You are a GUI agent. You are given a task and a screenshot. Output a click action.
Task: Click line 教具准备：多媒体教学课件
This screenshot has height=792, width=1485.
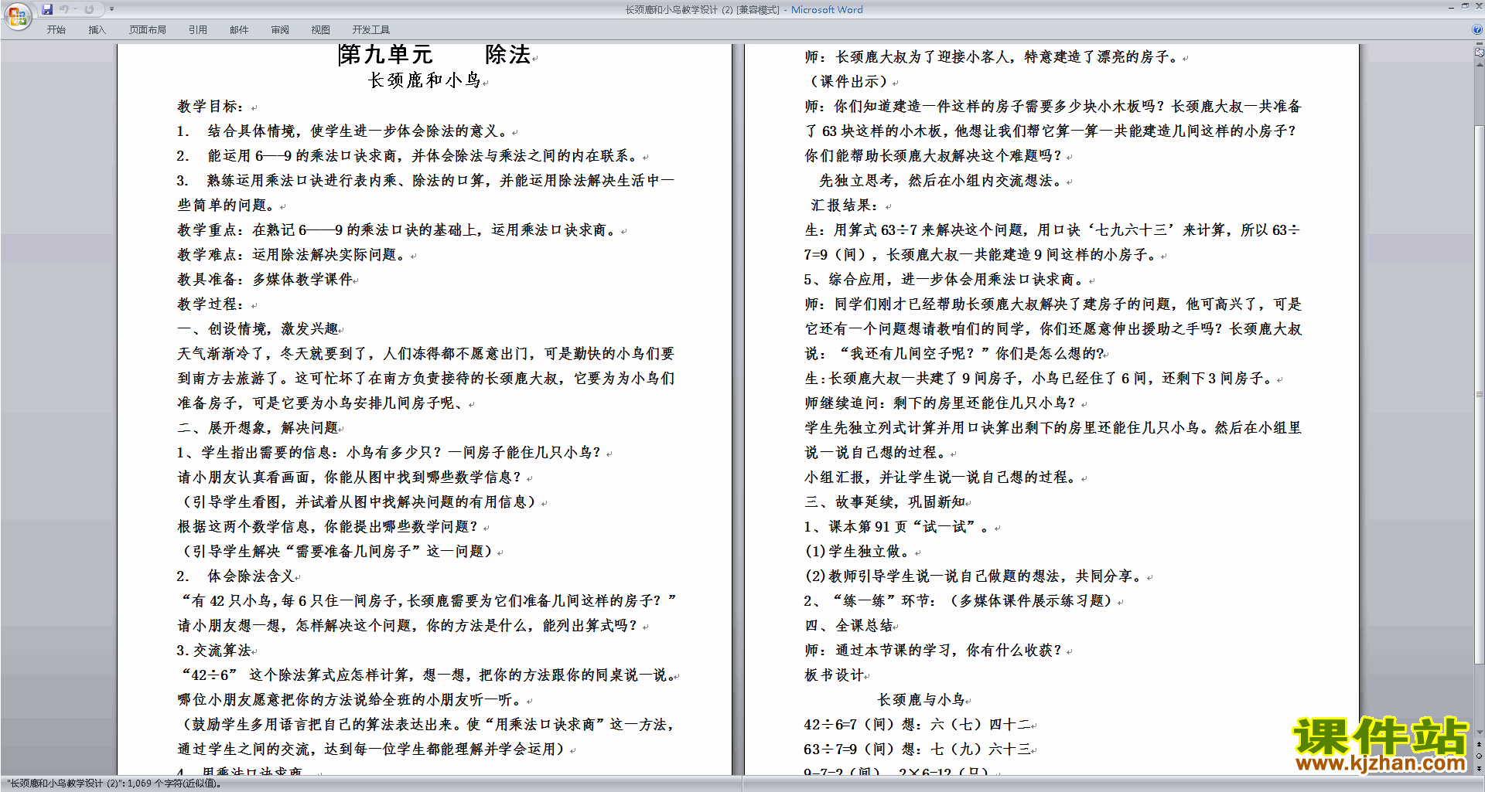tap(265, 280)
